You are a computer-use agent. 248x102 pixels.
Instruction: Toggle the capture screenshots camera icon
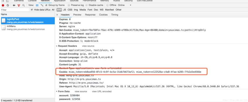coord(14,5)
